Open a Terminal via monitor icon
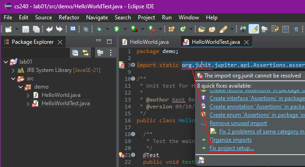Viewport: 305px width, 167px height. pyautogui.click(x=73, y=29)
